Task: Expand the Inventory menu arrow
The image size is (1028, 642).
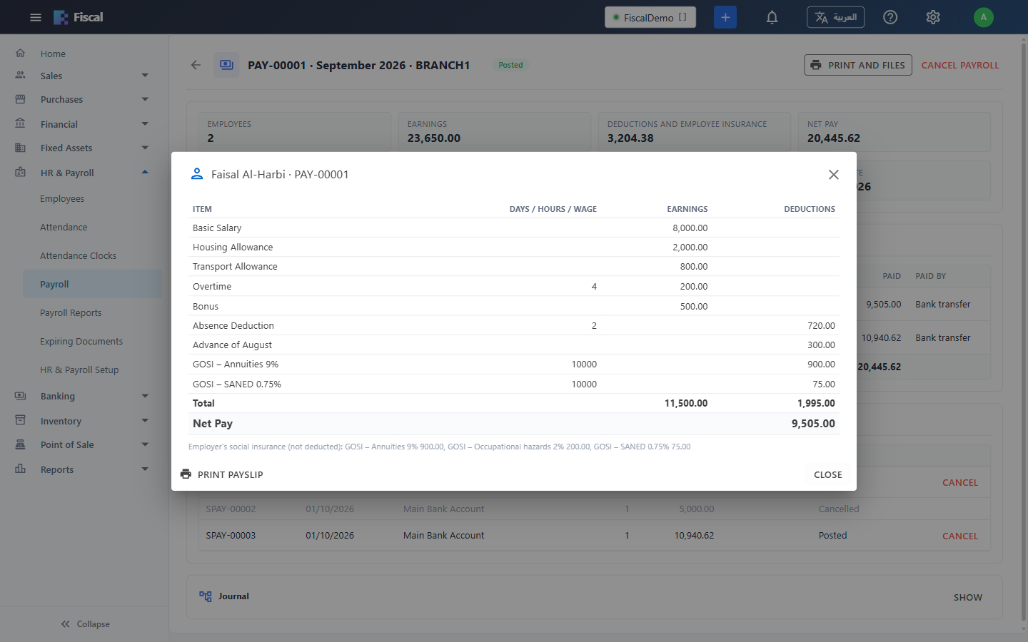Action: coord(145,421)
